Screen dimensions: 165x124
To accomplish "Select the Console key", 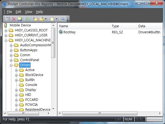I will coord(31,85).
